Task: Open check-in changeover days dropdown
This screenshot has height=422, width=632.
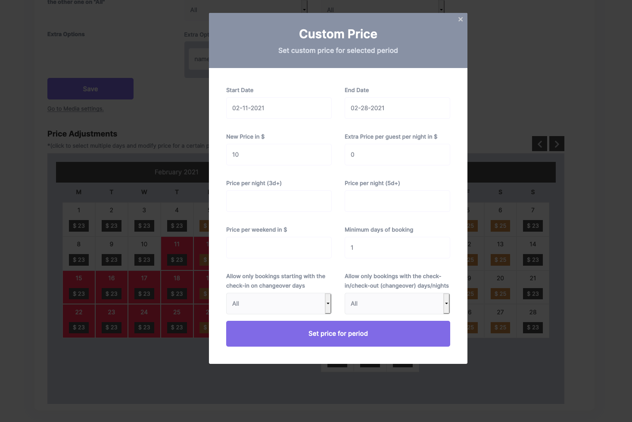Action: [x=279, y=304]
